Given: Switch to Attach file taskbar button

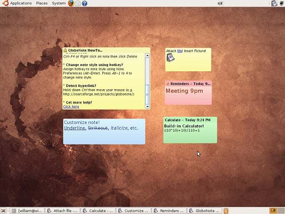Looking at the screenshot, I should point(63,211).
